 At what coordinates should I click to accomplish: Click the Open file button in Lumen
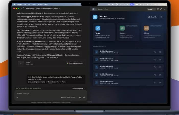click(152, 17)
